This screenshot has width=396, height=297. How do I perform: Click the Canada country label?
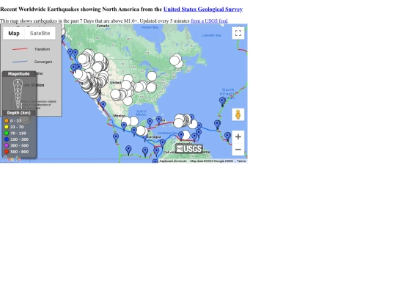pos(103,26)
